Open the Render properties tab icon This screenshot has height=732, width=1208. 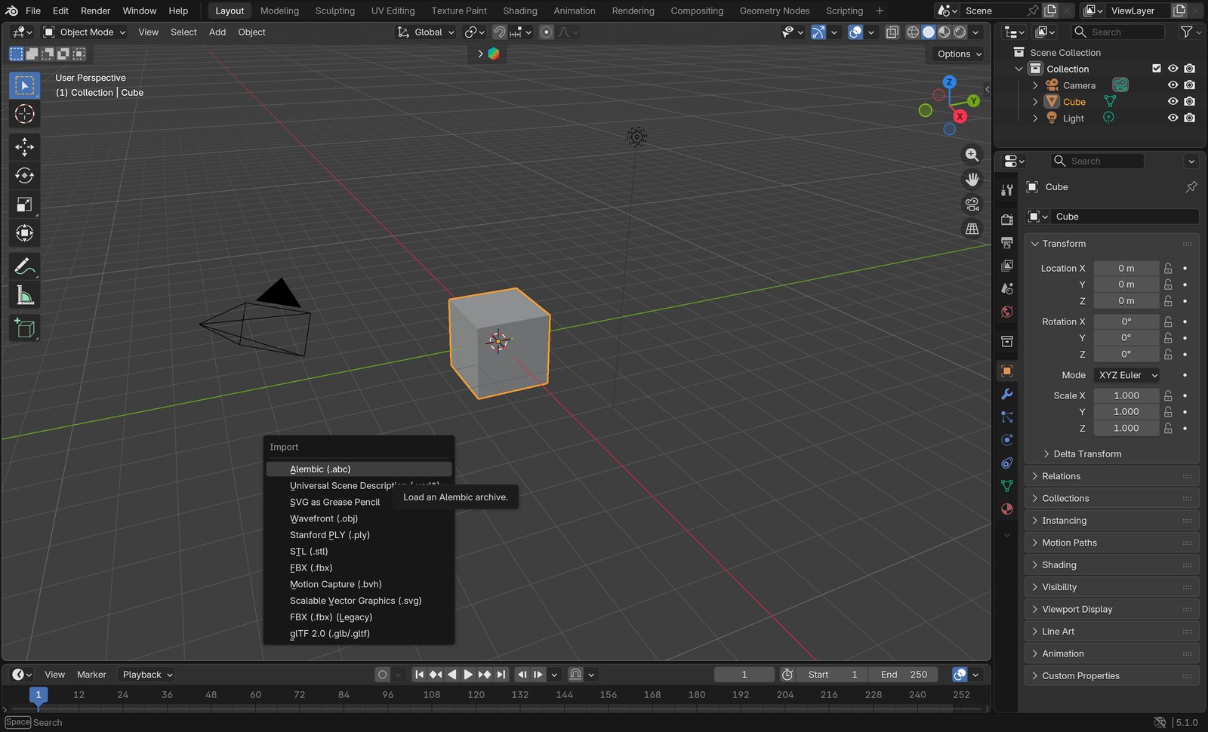[1006, 220]
